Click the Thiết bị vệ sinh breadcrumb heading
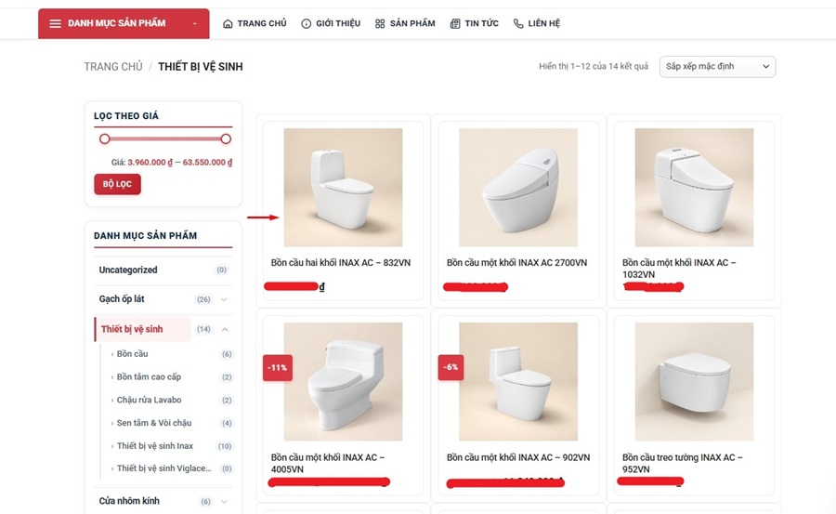This screenshot has width=836, height=514. point(201,67)
